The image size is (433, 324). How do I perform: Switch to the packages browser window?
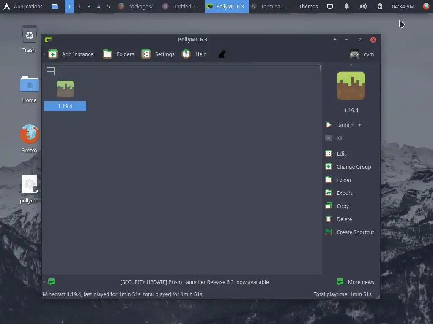pyautogui.click(x=137, y=6)
